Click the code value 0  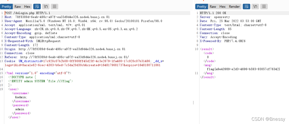[x=208, y=57]
